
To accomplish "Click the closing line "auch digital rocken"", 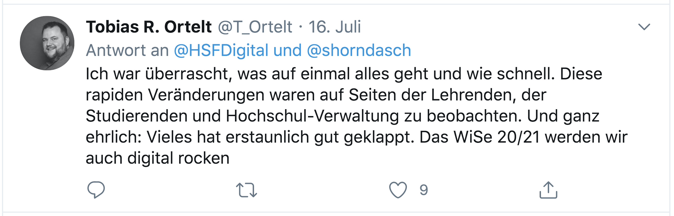I will coord(158,158).
